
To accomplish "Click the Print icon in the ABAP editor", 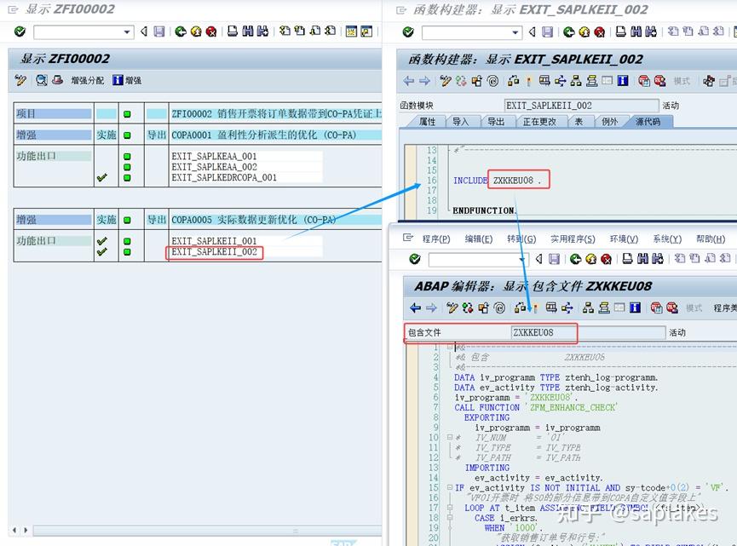I will tap(629, 261).
